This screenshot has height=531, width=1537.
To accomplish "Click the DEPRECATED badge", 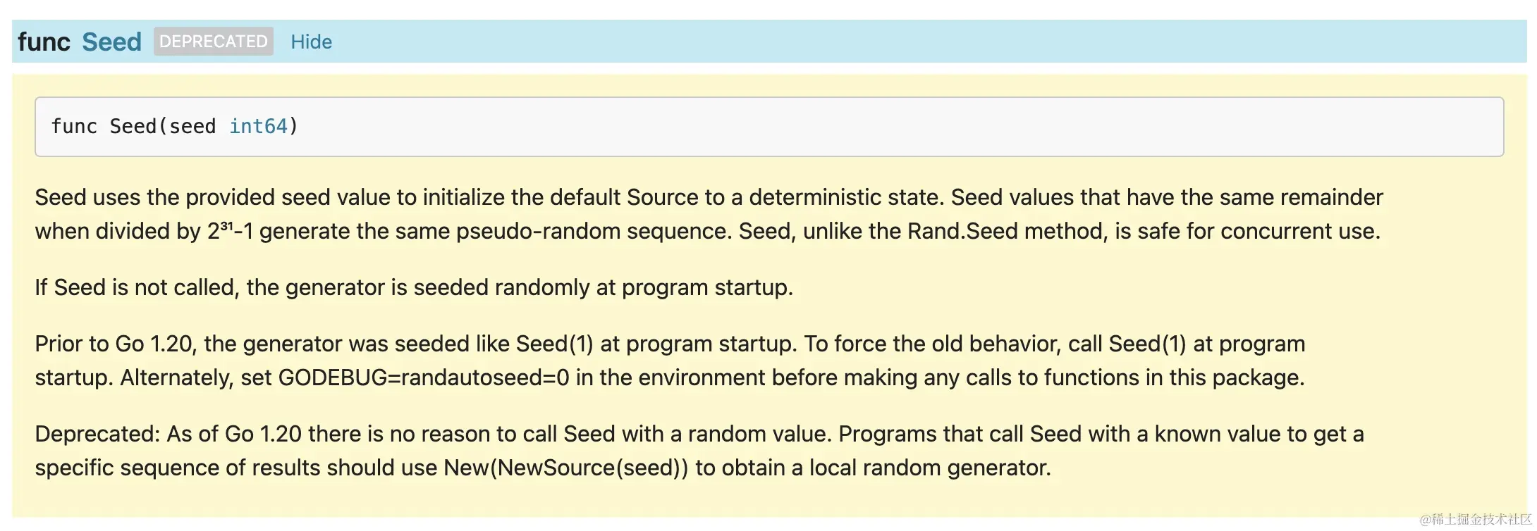I will (213, 42).
